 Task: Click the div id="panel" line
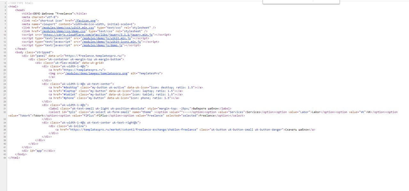coord(74,56)
